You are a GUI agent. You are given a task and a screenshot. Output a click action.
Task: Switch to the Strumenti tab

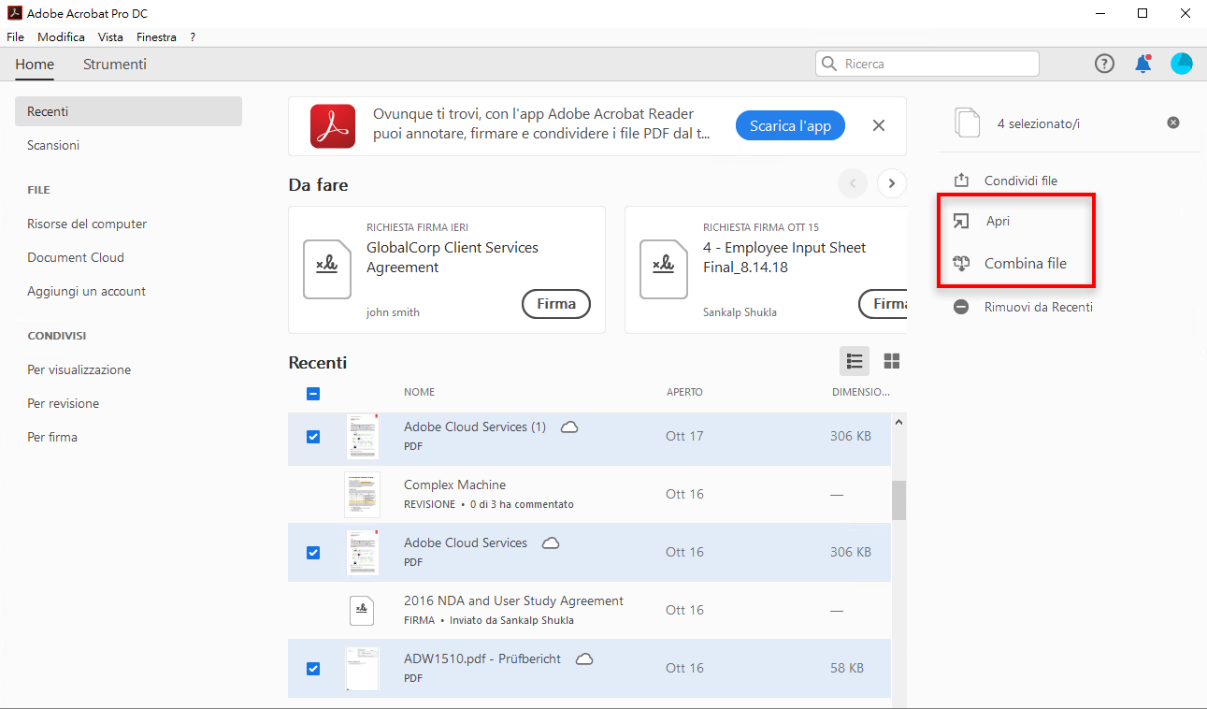115,65
